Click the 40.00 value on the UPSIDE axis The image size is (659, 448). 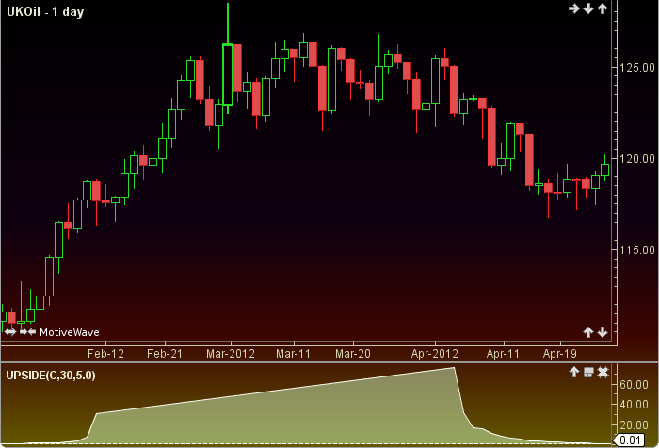tap(634, 405)
